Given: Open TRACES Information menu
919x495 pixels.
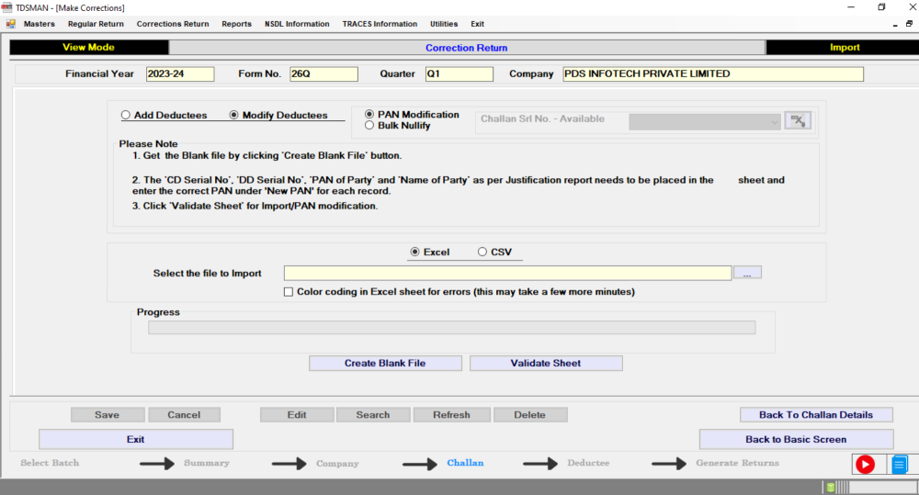Looking at the screenshot, I should pos(380,24).
